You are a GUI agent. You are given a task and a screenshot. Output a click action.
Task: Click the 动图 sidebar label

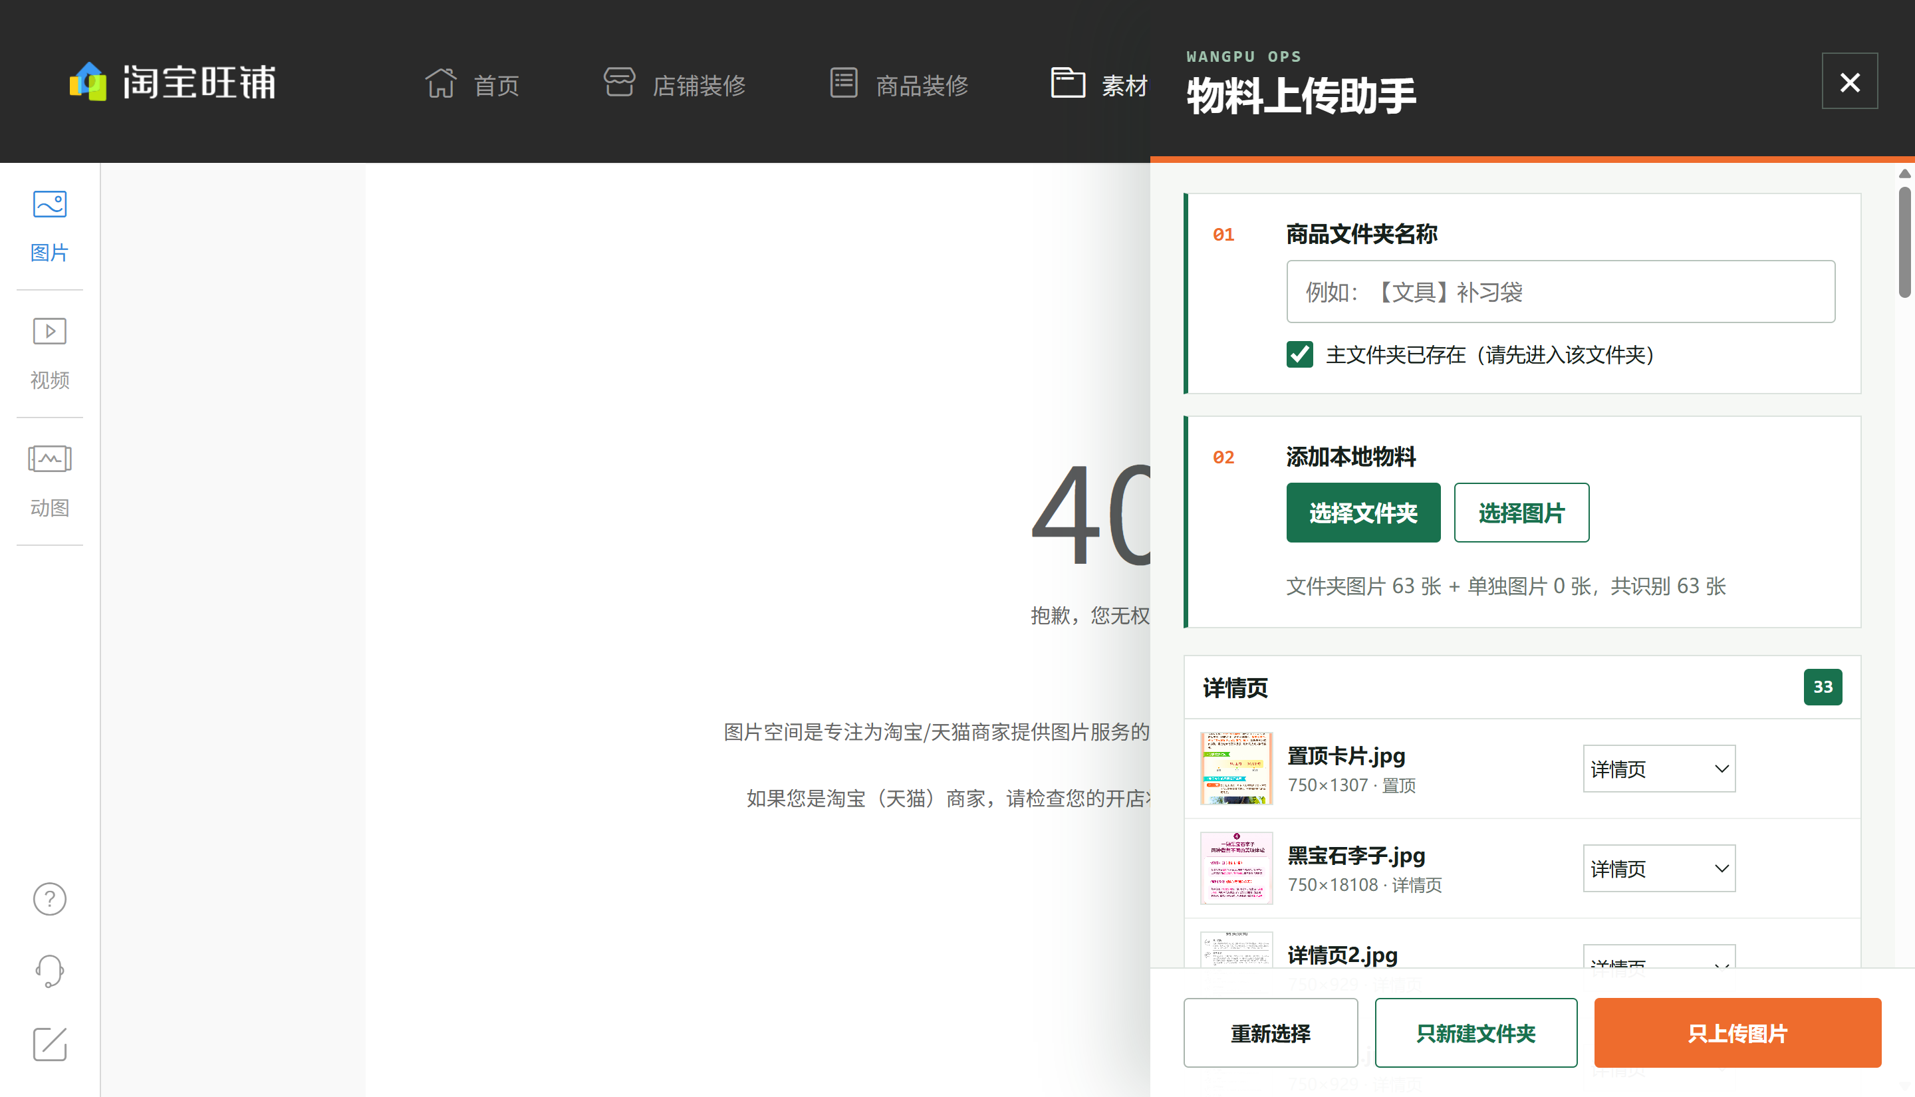[x=50, y=508]
